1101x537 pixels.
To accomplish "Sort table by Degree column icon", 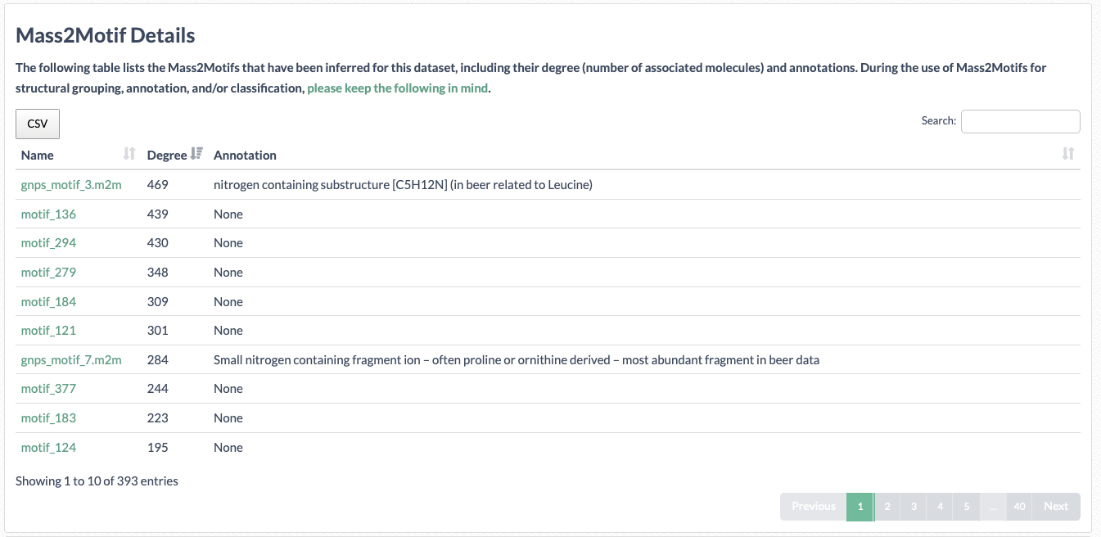I will tap(196, 154).
